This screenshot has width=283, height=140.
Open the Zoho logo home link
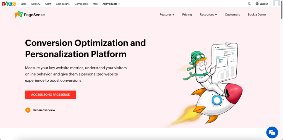click(x=9, y=4)
